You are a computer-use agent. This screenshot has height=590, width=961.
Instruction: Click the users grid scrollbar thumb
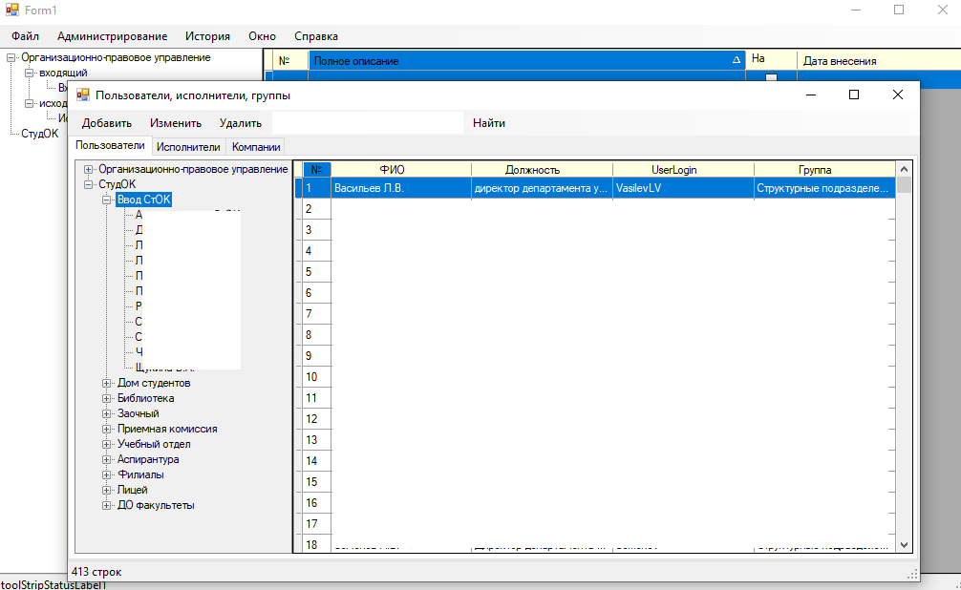pos(904,184)
